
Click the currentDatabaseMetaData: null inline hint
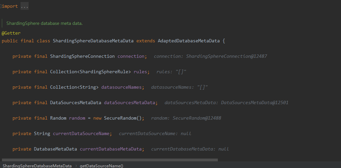190,149
